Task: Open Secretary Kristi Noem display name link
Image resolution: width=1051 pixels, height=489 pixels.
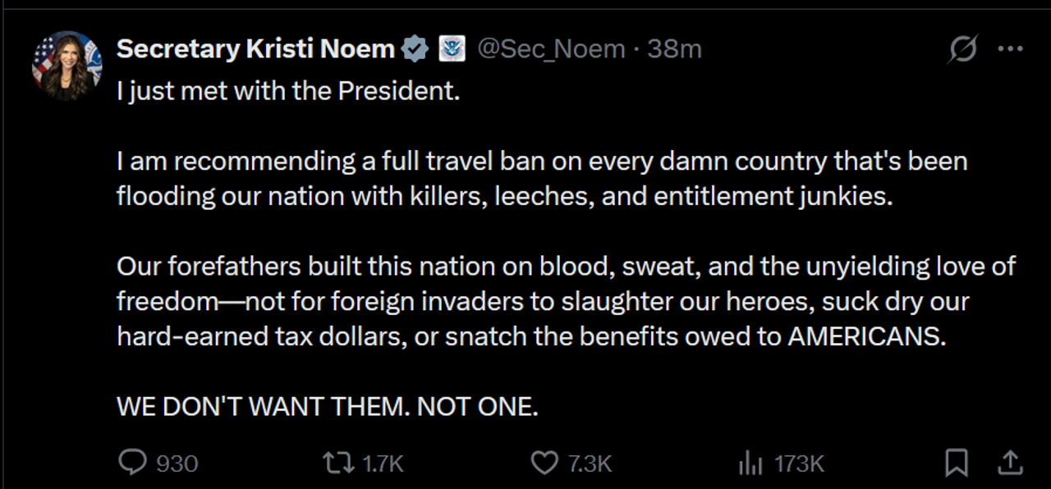Action: coord(255,49)
